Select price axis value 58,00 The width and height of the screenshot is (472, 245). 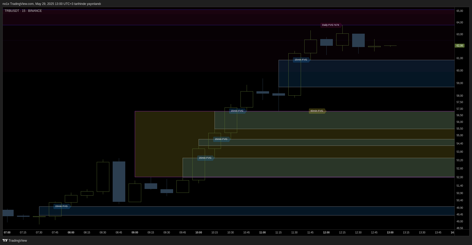(460, 96)
